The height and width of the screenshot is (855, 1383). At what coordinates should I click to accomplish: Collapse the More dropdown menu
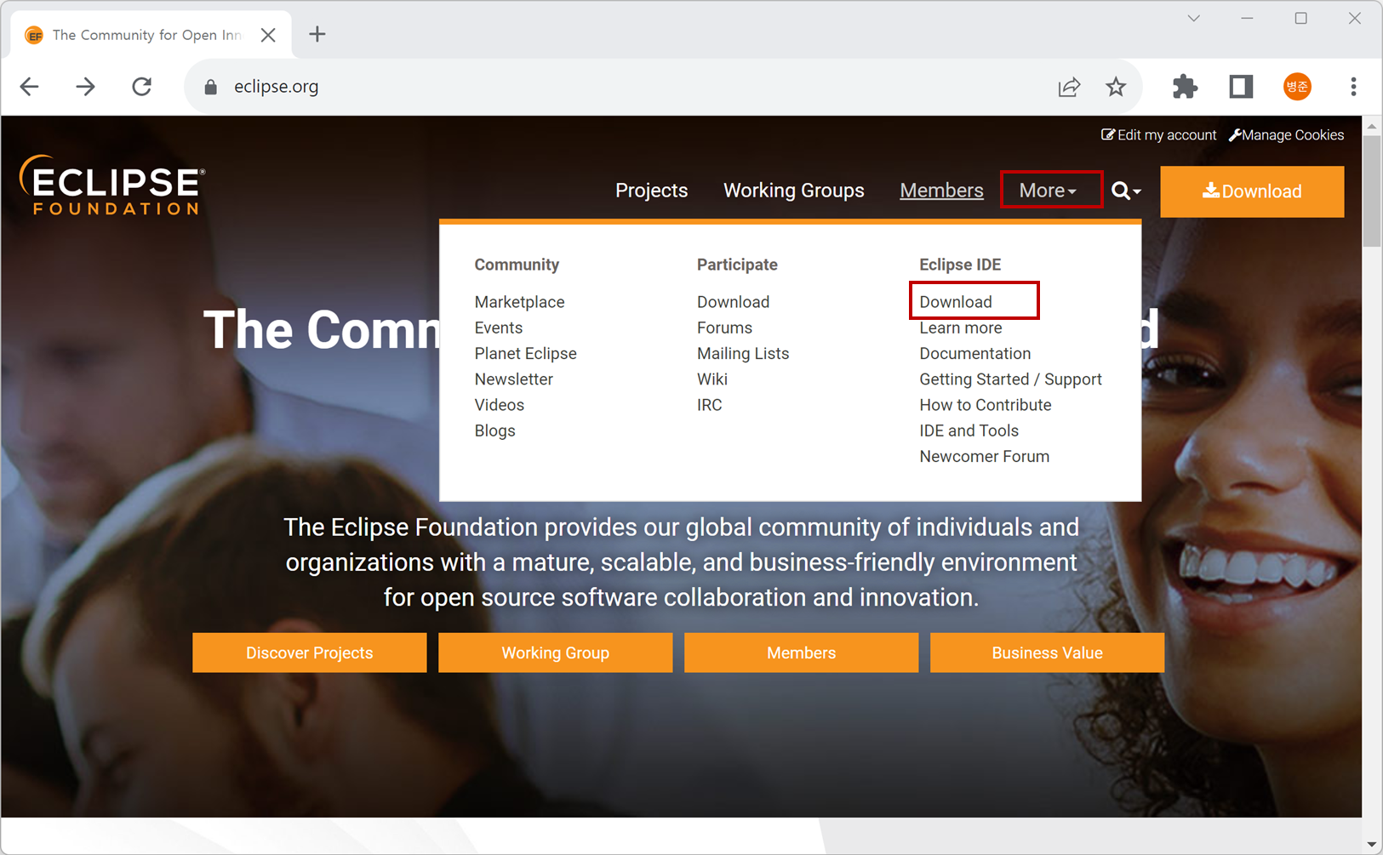click(1048, 191)
